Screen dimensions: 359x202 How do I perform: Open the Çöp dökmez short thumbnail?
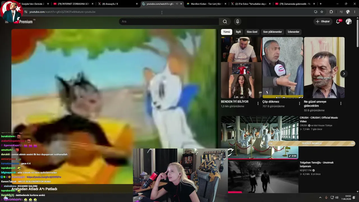point(283,68)
